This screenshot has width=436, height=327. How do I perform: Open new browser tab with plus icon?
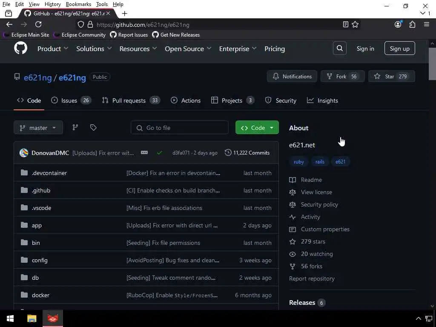click(x=125, y=13)
